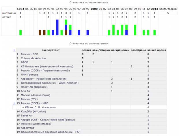Click the Полет АК (Воронеж) entry
Viewport: 179px width, 136px height.
click(x=34, y=87)
